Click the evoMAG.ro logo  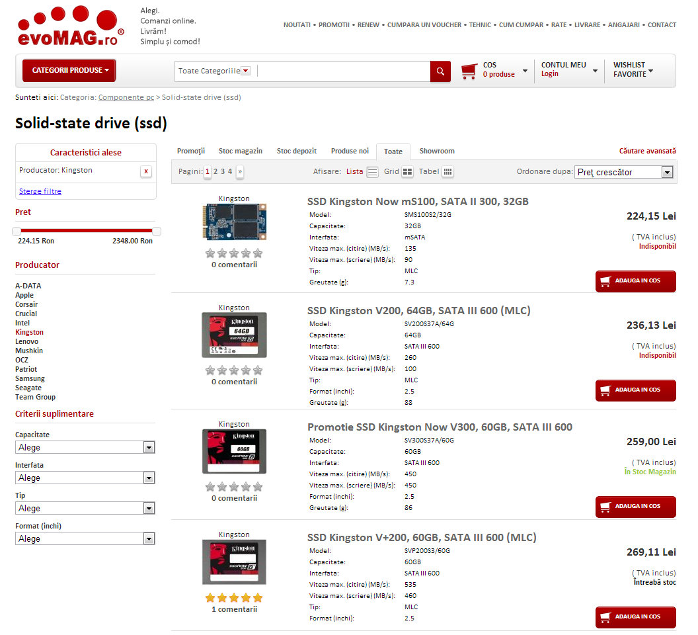tap(70, 26)
